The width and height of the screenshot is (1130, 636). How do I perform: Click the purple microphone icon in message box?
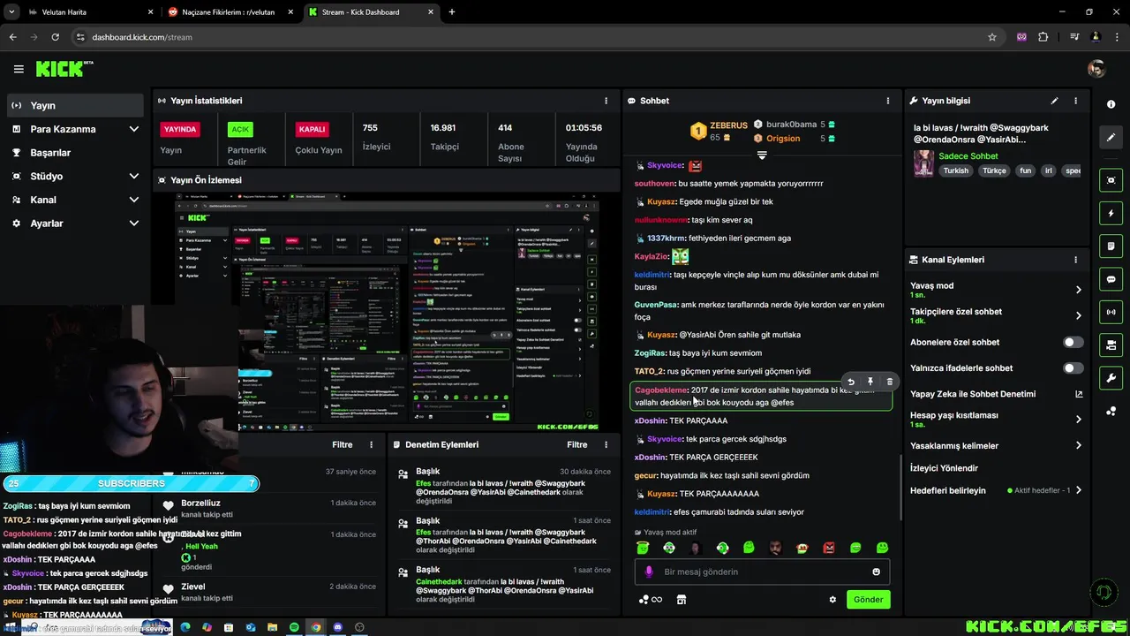coord(649,572)
